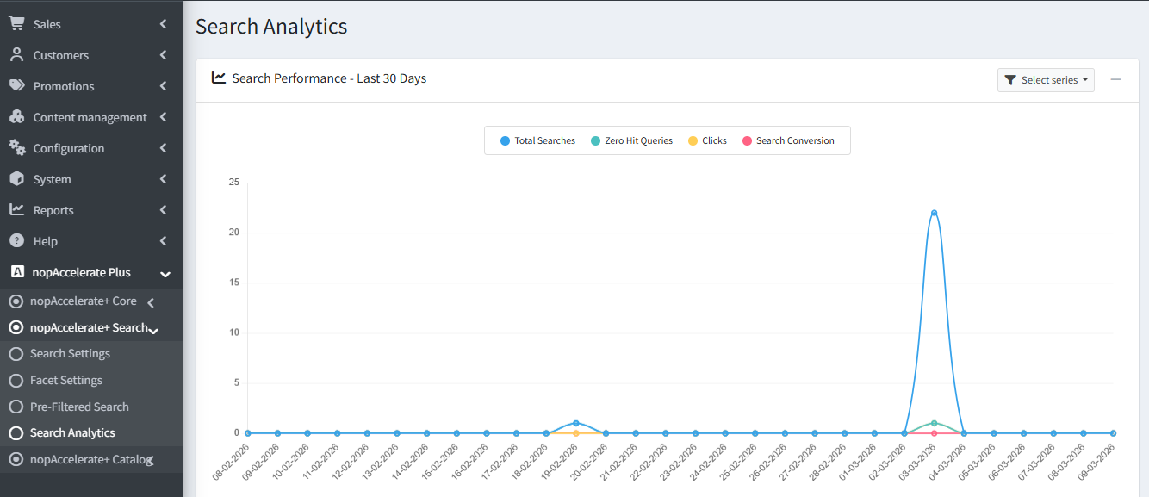
Task: Click the Sales shopping cart icon
Action: [16, 24]
